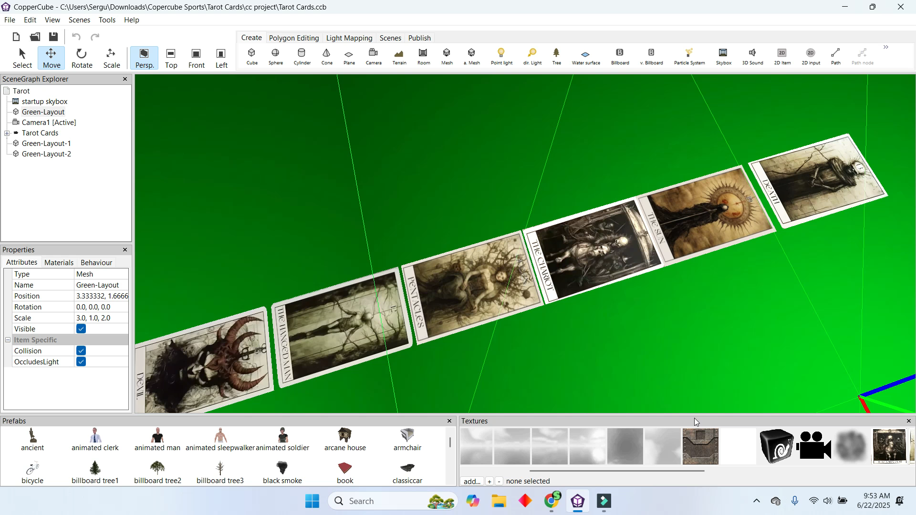The height and width of the screenshot is (515, 916).
Task: Insert a Camera node
Action: [374, 57]
